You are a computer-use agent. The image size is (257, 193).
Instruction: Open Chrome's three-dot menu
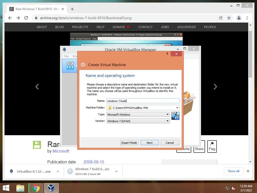coord(247,18)
